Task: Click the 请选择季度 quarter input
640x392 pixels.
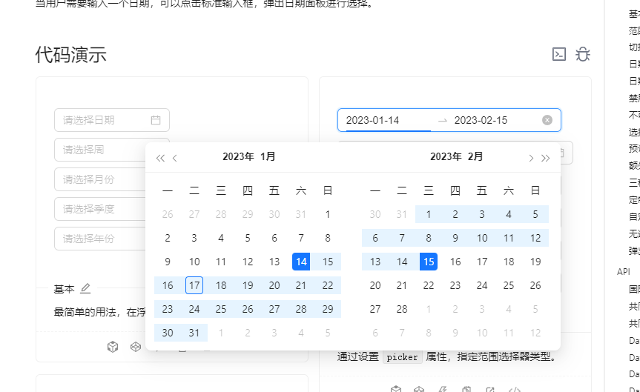Action: point(100,209)
